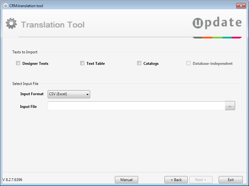Click the Input Format dropdown arrow

(x=87, y=94)
